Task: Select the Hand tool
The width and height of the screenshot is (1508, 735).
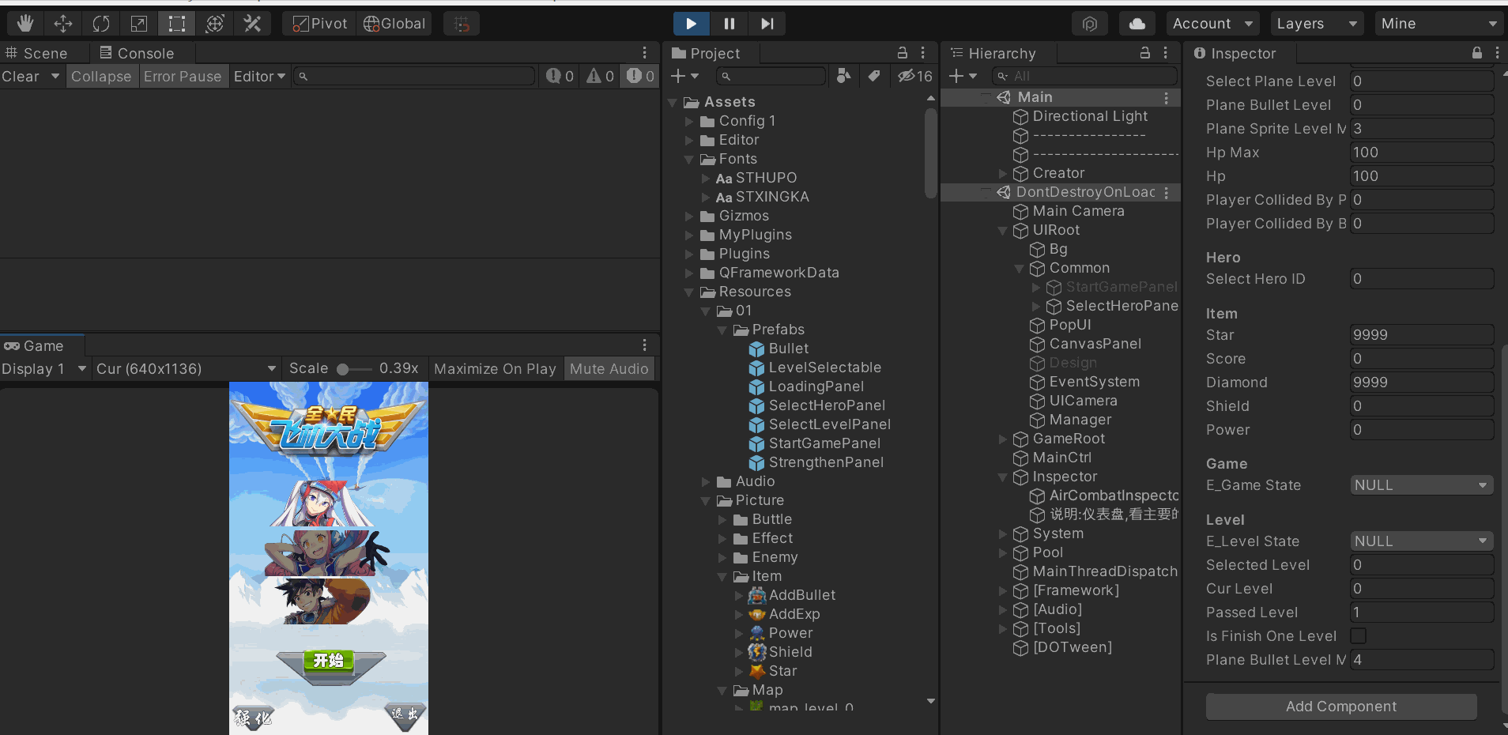Action: [25, 24]
